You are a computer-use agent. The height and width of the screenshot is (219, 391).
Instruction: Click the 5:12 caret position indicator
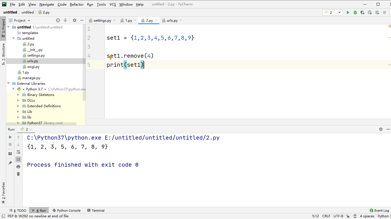[315, 216]
